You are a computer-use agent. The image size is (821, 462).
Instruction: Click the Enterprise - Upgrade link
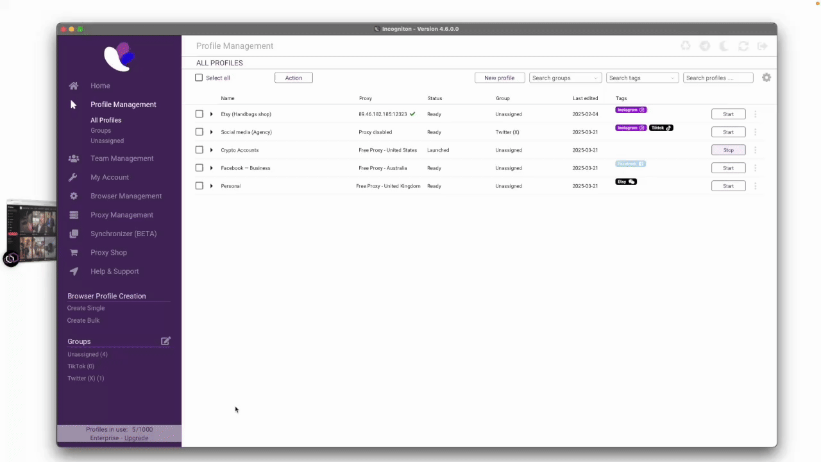(119, 438)
